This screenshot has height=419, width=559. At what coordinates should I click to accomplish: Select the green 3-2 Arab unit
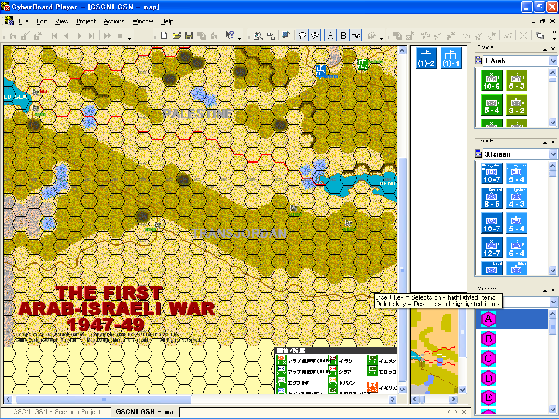coord(516,105)
